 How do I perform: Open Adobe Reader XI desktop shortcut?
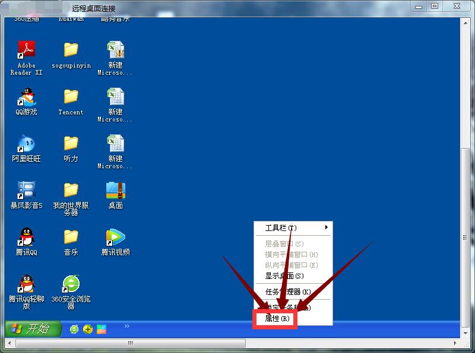26,50
